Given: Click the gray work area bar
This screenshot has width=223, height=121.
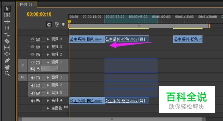Looking at the screenshot, I should [x=139, y=26].
